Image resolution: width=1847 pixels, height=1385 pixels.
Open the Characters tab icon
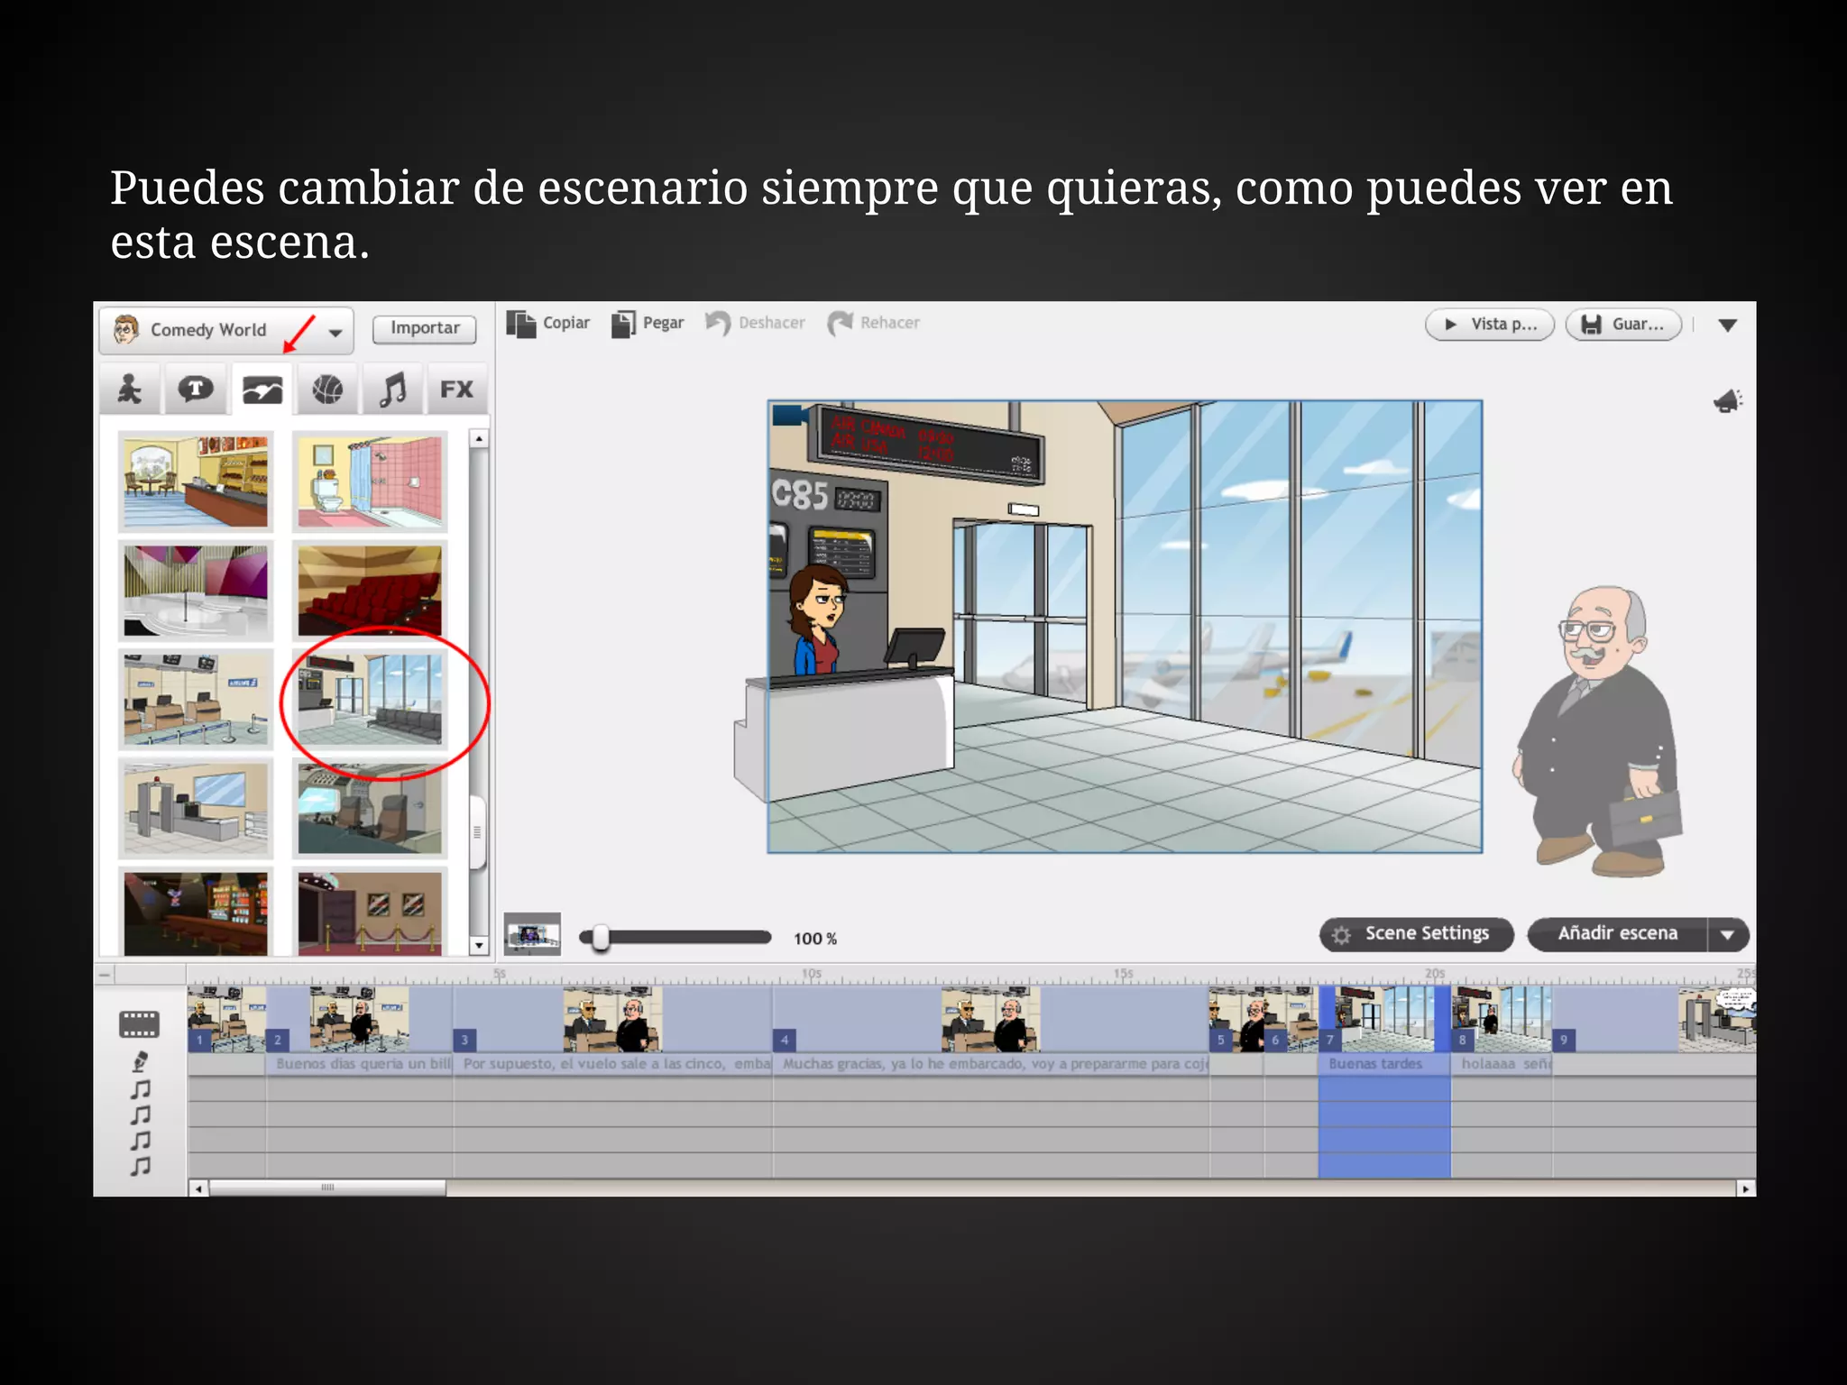coord(130,390)
